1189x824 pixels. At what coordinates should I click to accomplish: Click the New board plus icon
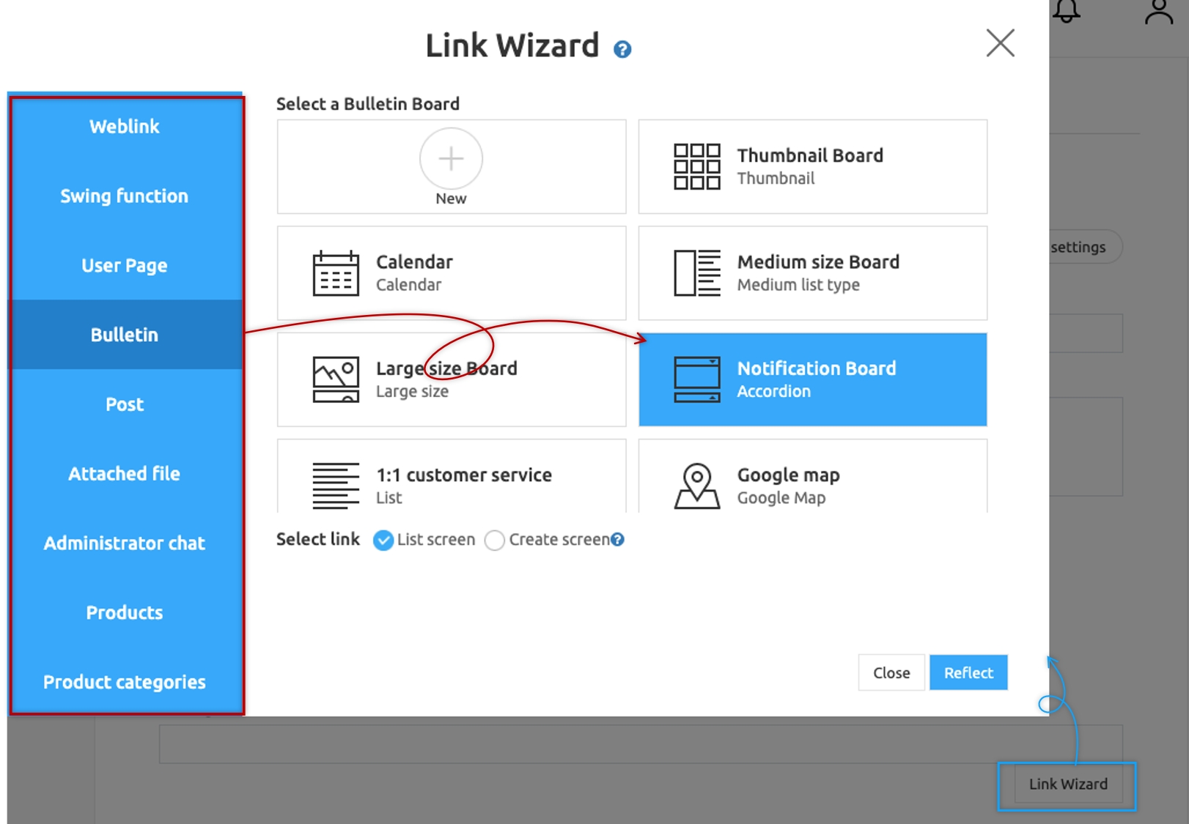pos(451,159)
